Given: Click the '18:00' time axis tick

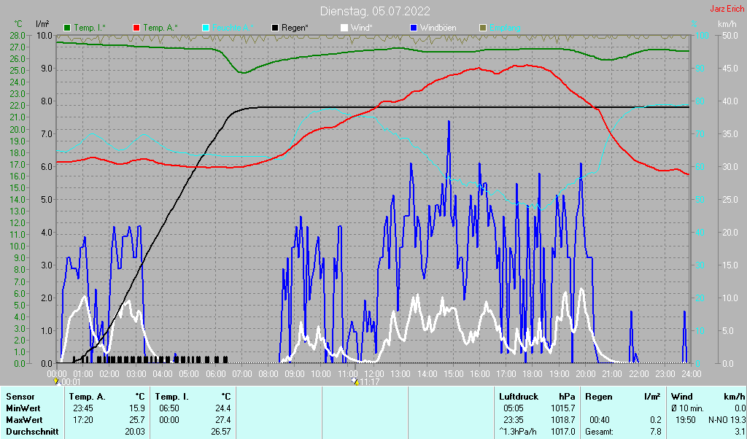Looking at the screenshot, I should pyautogui.click(x=532, y=374).
